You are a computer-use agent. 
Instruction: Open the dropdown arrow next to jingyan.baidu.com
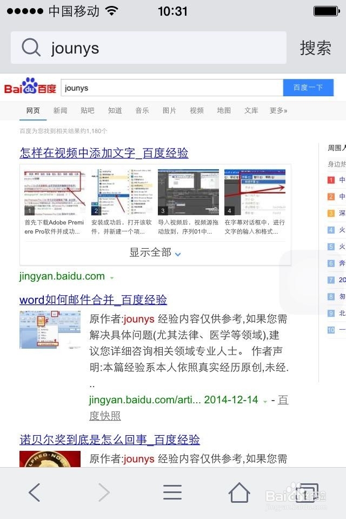112,278
